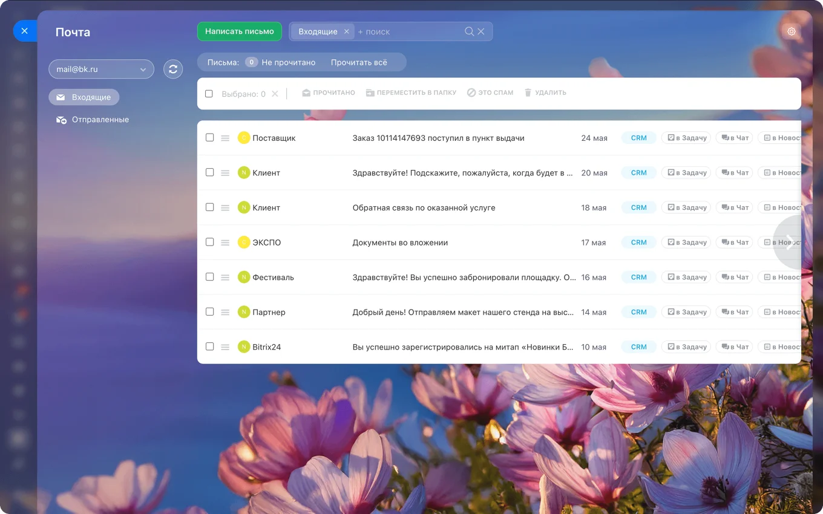Click Прочитать всё link
The height and width of the screenshot is (514, 823).
[359, 62]
